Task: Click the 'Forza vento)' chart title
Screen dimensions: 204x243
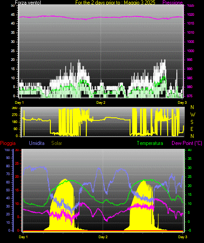Action: pos(28,3)
